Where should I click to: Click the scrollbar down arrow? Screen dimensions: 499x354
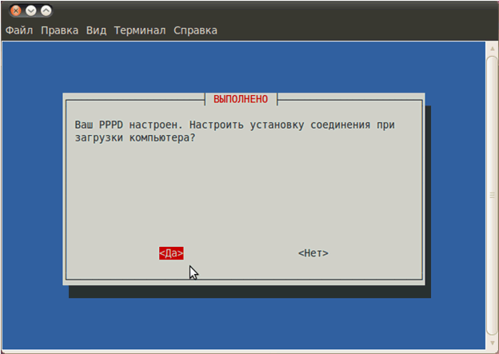tap(493, 343)
